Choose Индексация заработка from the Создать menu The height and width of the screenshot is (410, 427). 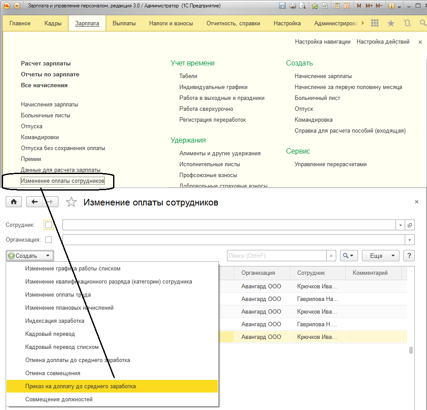[55, 321]
